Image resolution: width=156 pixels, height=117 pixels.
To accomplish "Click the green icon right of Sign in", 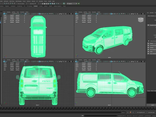I will coord(79,4).
